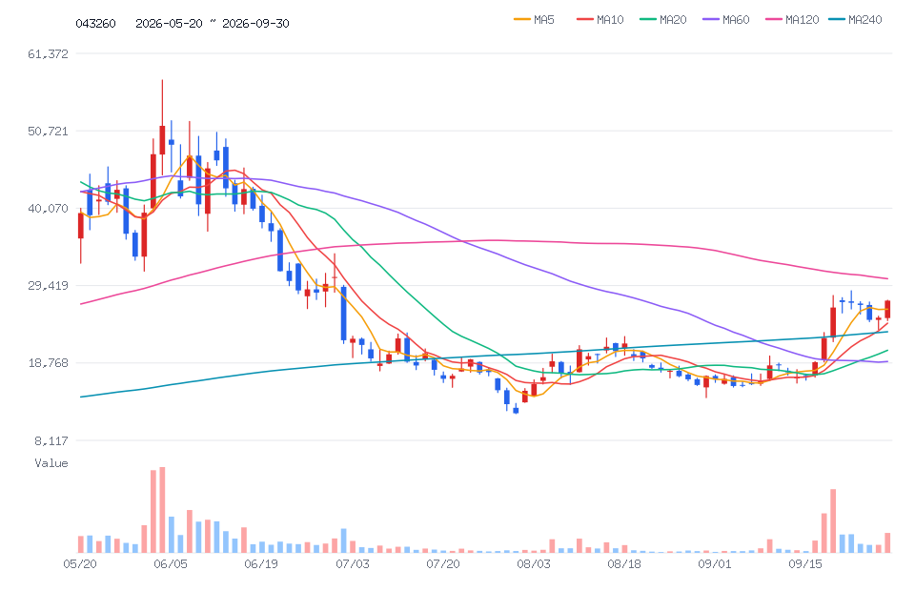This screenshot has height=591, width=915.
Task: Toggle the MA10 legend entry
Action: [x=600, y=20]
